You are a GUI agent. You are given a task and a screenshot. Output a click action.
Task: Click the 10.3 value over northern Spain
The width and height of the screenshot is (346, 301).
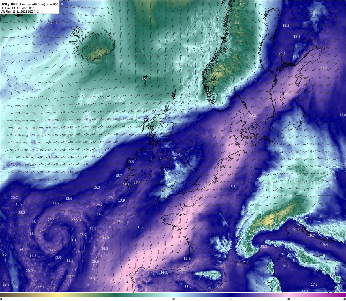click(x=164, y=273)
